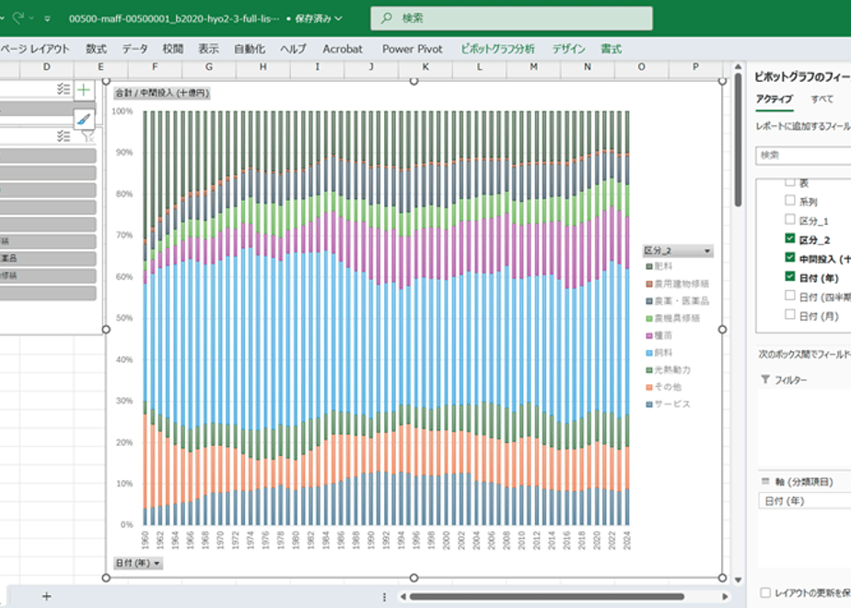This screenshot has width=851, height=608.
Task: Click the 合計 / 中間投入 field button
Action: coord(162,93)
